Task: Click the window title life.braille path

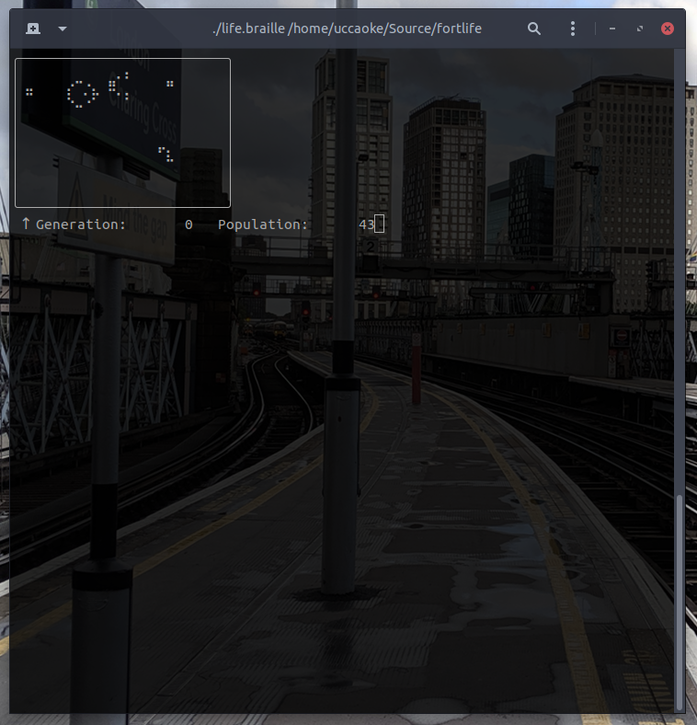Action: pos(347,29)
